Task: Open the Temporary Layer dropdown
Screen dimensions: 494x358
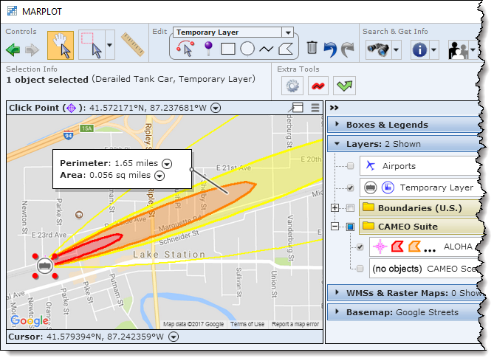Action: pyautogui.click(x=288, y=32)
